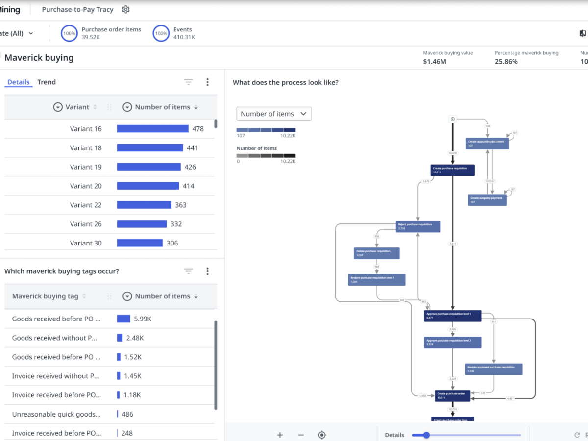The image size is (588, 441).
Task: Open the filter icon above the variants table
Action: (x=188, y=82)
